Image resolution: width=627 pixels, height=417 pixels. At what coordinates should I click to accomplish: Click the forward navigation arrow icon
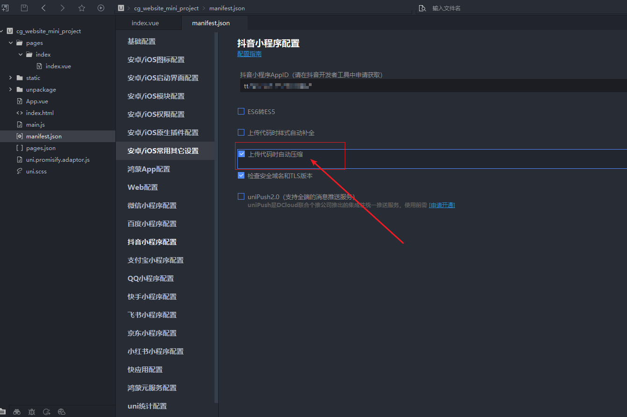62,7
